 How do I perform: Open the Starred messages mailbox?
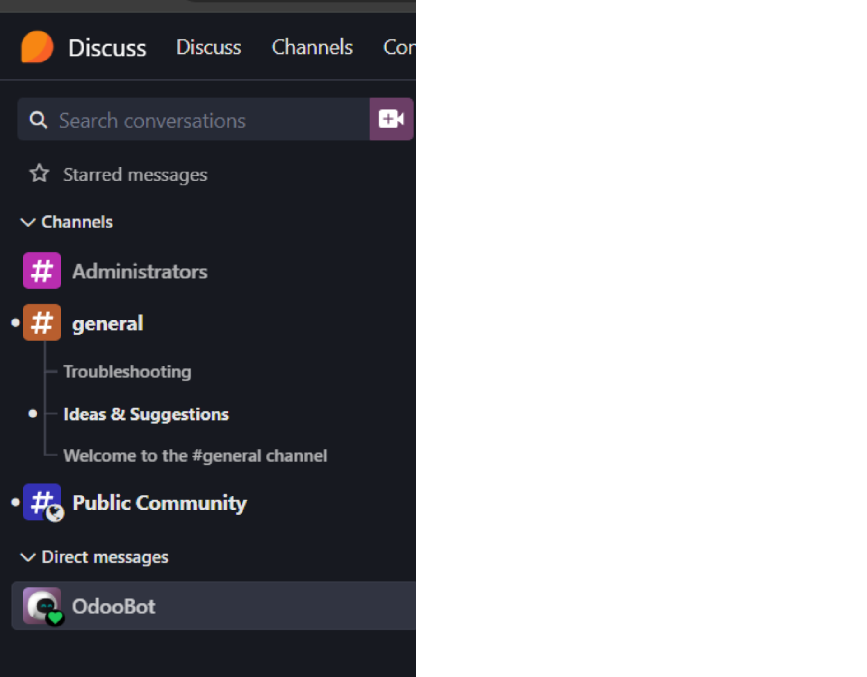[x=135, y=175]
